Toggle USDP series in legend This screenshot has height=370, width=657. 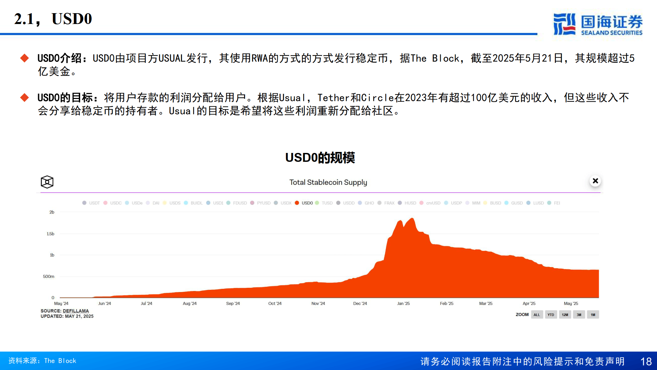point(453,203)
